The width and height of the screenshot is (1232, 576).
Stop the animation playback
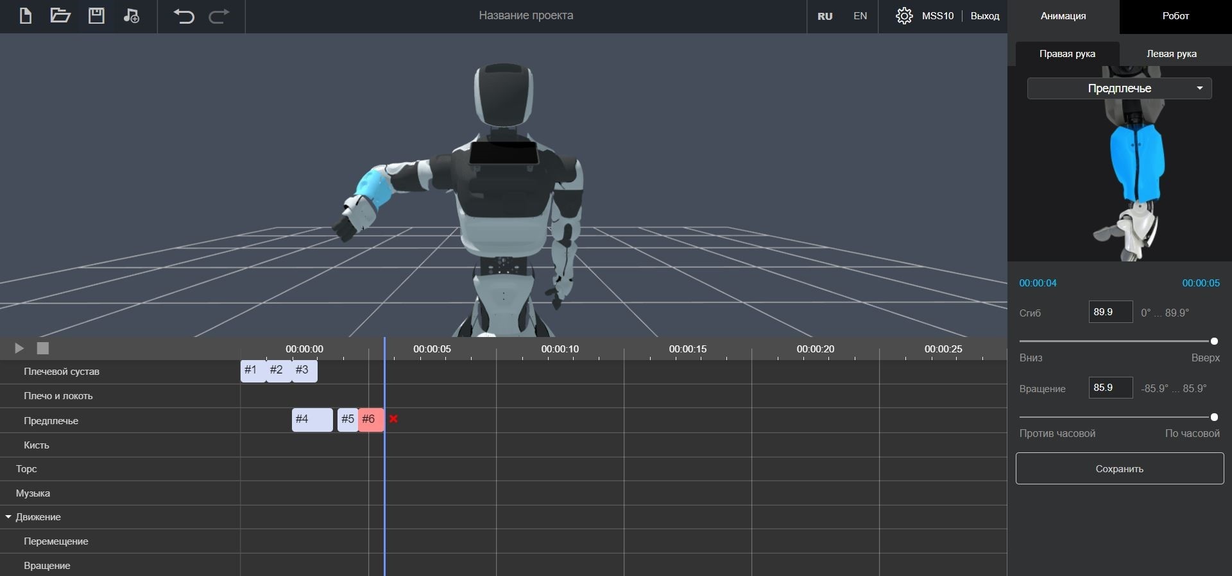[43, 348]
